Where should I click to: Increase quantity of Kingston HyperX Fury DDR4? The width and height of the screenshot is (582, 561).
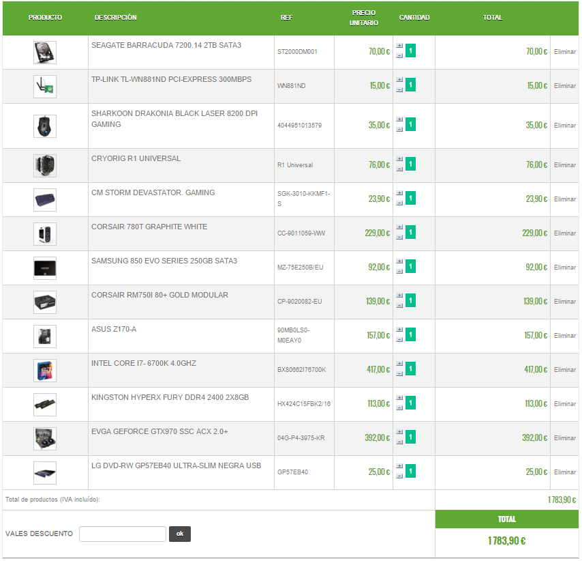pos(399,398)
